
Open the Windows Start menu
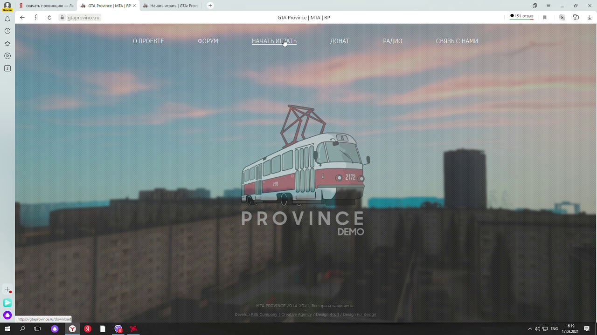click(7, 329)
